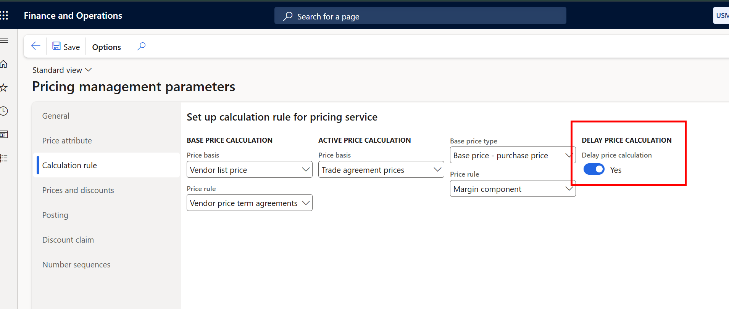The height and width of the screenshot is (309, 729).
Task: Open Workspaces icon in sidebar
Action: [x=4, y=134]
